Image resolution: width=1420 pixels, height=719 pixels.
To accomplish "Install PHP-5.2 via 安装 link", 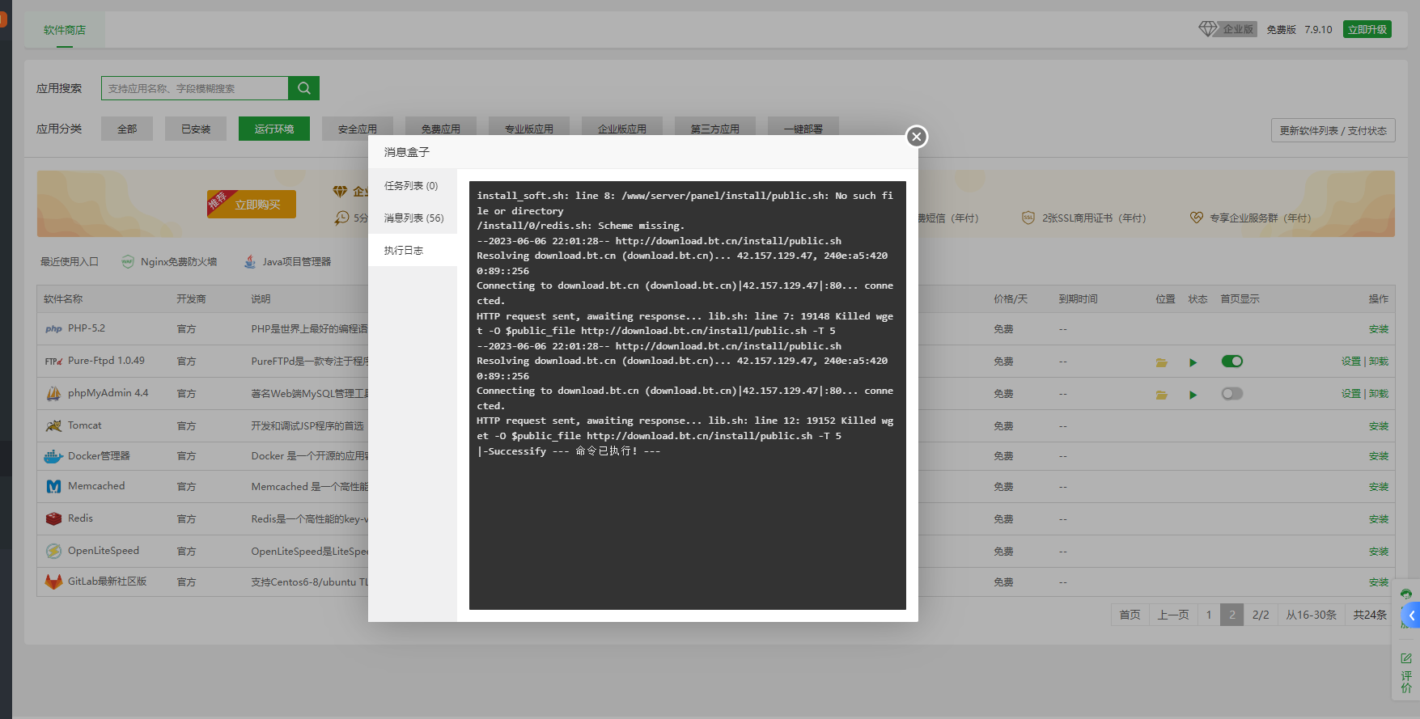I will (x=1379, y=329).
